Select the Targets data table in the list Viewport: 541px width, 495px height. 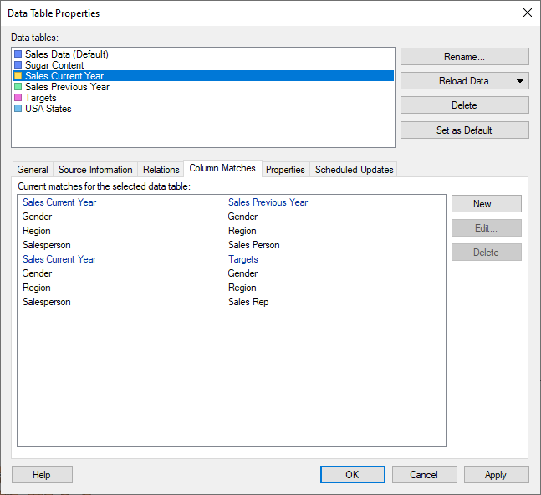point(203,98)
